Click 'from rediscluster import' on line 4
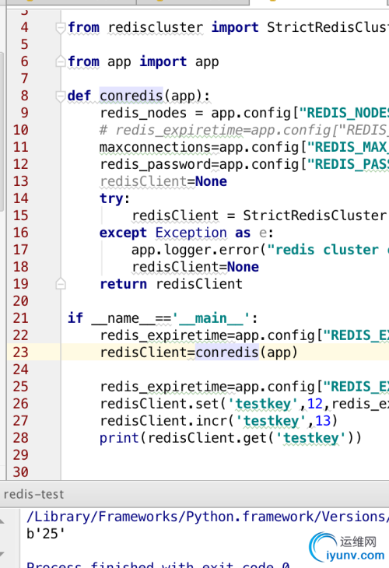Image resolution: width=389 pixels, height=568 pixels. pyautogui.click(x=163, y=27)
